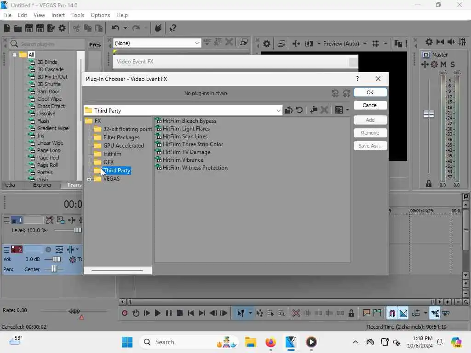Adjust the track 1 Level slider

pyautogui.click(x=77, y=230)
